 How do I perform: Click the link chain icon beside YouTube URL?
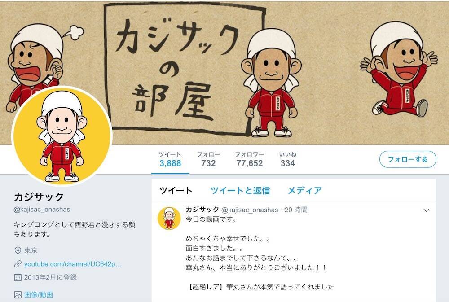click(18, 264)
